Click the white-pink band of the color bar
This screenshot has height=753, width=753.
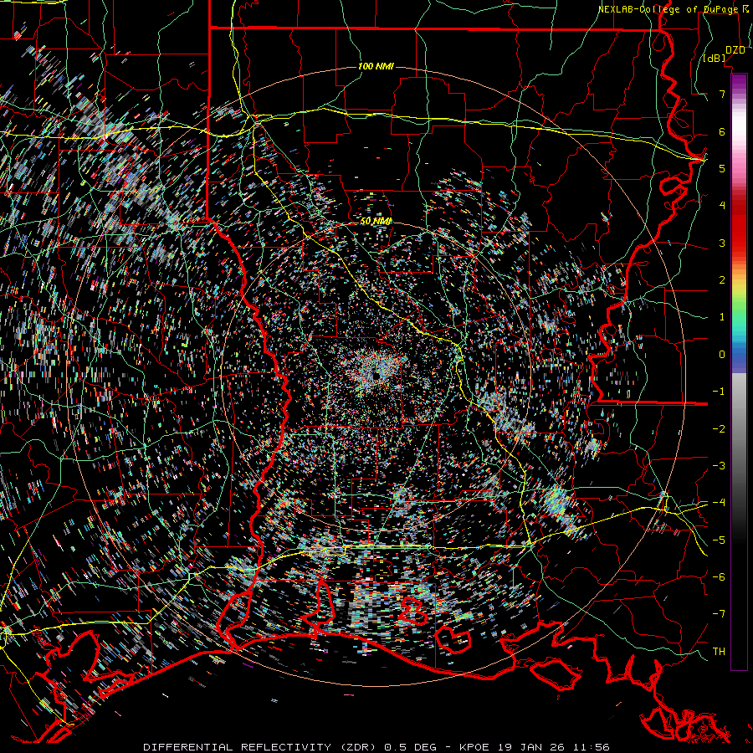click(x=739, y=130)
